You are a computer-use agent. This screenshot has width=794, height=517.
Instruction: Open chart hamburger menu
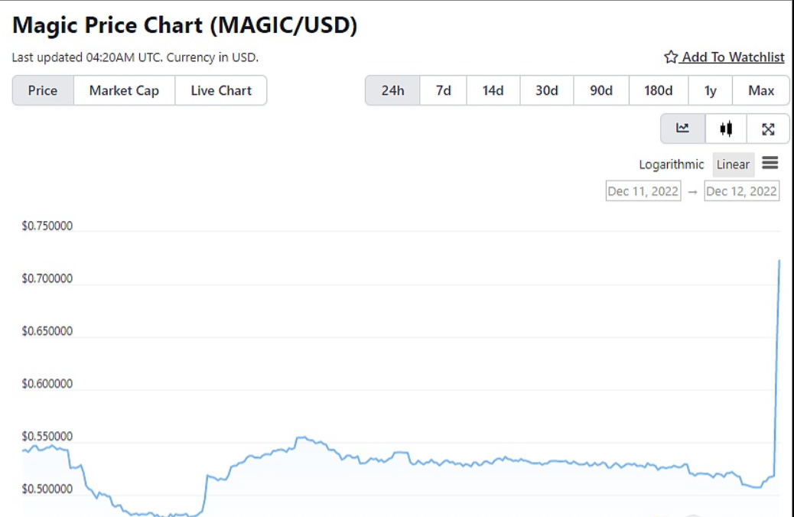(770, 163)
